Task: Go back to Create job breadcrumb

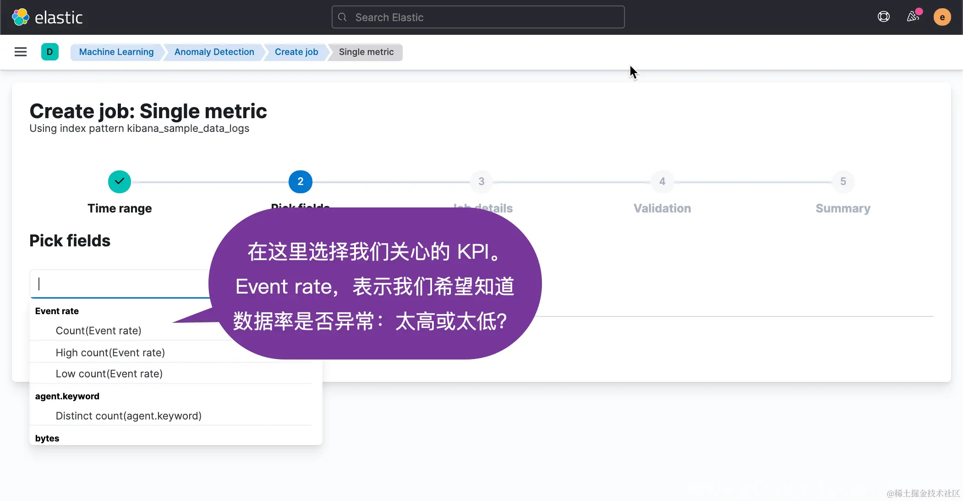Action: point(296,52)
